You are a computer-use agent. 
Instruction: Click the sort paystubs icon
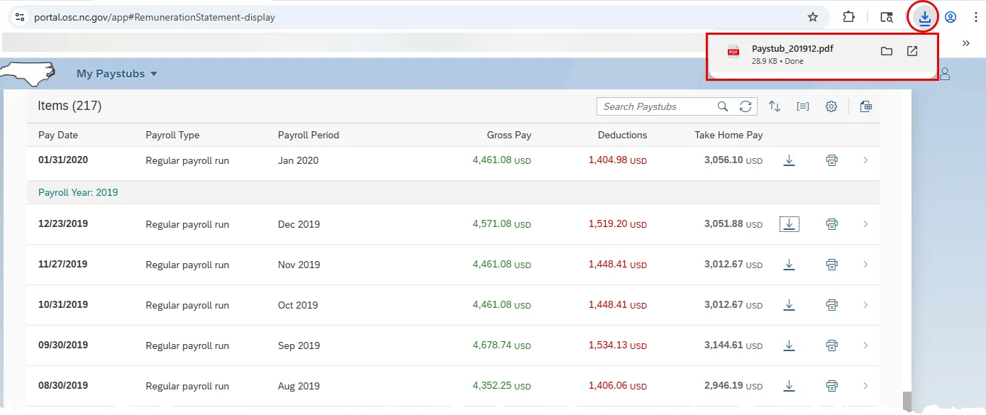pos(775,106)
